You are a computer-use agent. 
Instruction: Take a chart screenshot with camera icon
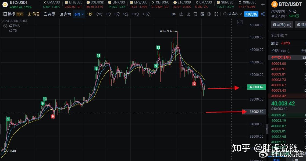(181, 14)
